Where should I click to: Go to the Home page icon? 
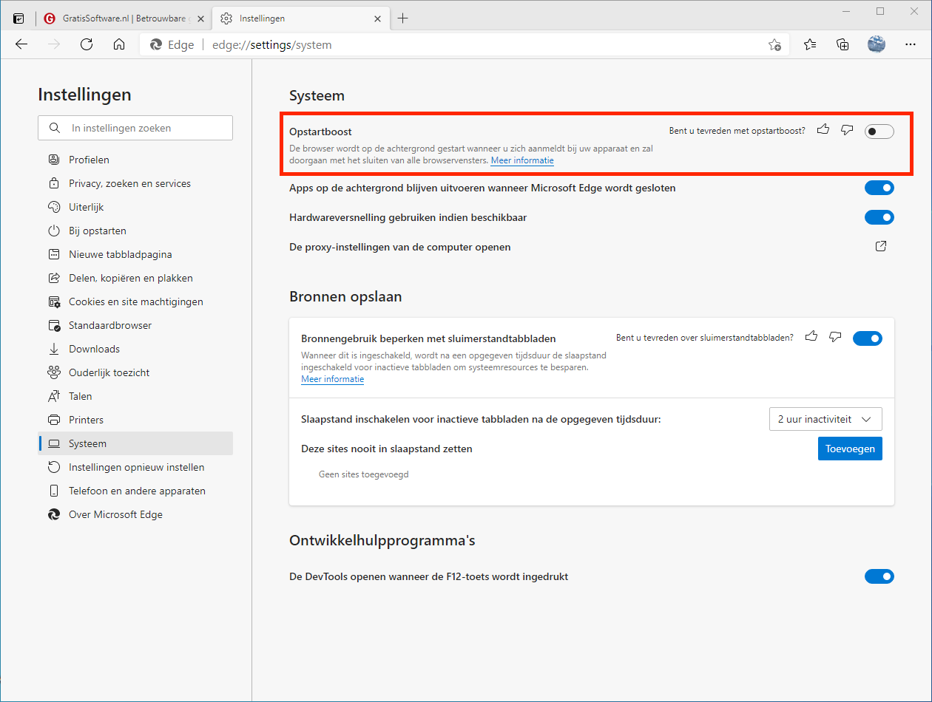click(x=119, y=44)
